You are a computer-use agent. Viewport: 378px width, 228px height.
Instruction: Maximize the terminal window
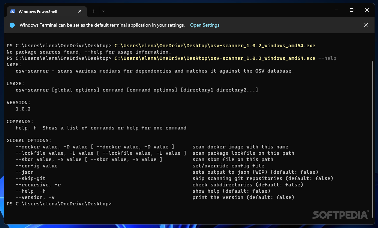click(x=351, y=10)
